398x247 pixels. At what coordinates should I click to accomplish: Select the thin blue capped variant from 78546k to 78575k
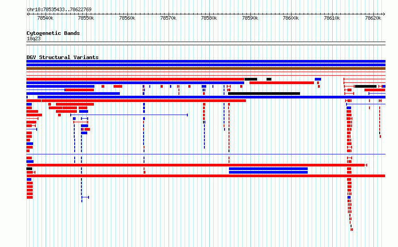pyautogui.click(x=129, y=115)
